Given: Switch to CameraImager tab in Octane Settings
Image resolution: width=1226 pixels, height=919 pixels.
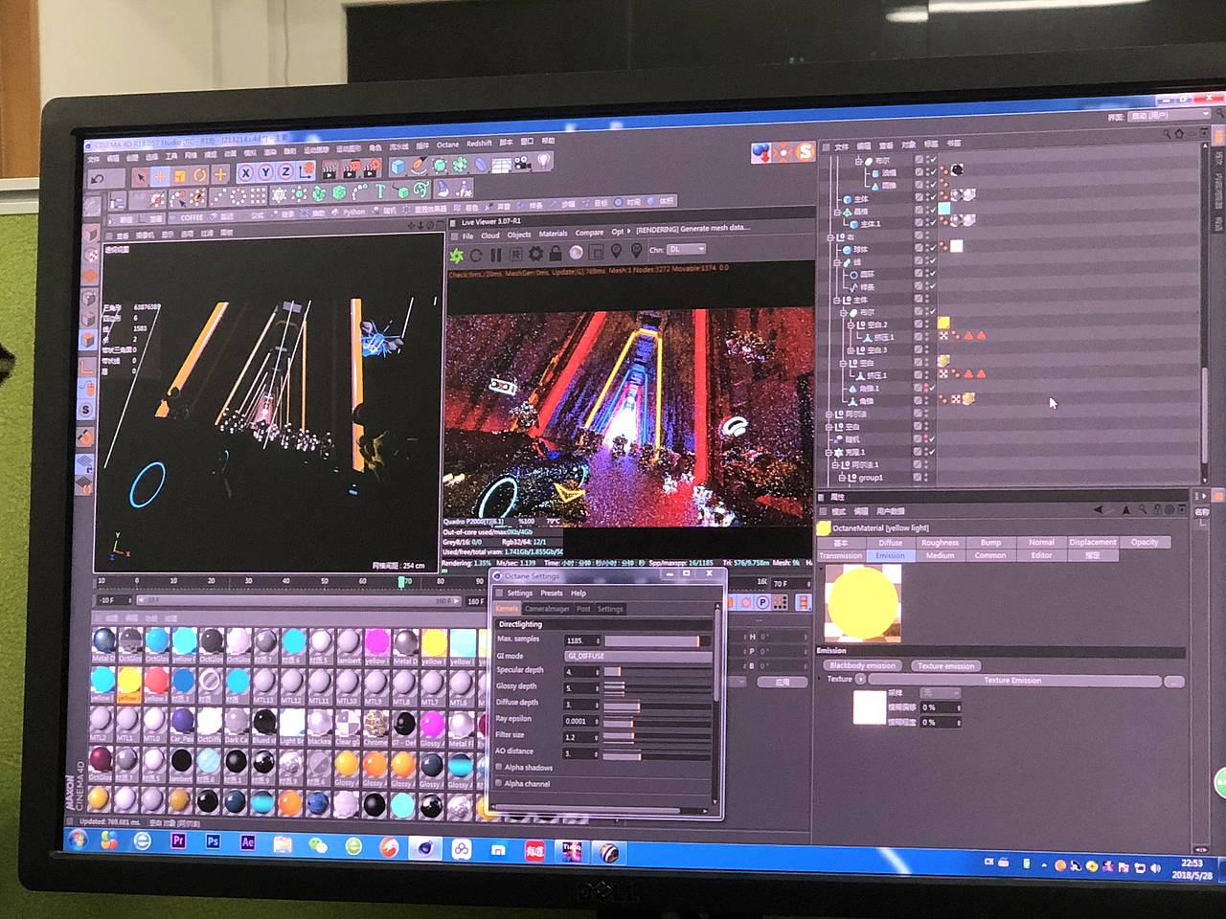Looking at the screenshot, I should (547, 609).
